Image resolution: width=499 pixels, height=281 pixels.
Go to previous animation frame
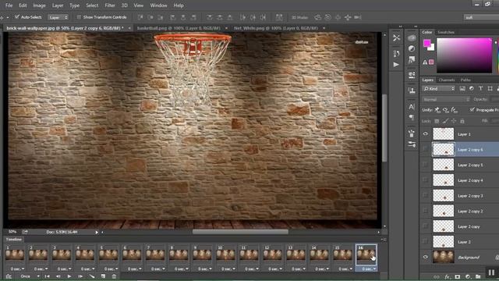click(58, 276)
